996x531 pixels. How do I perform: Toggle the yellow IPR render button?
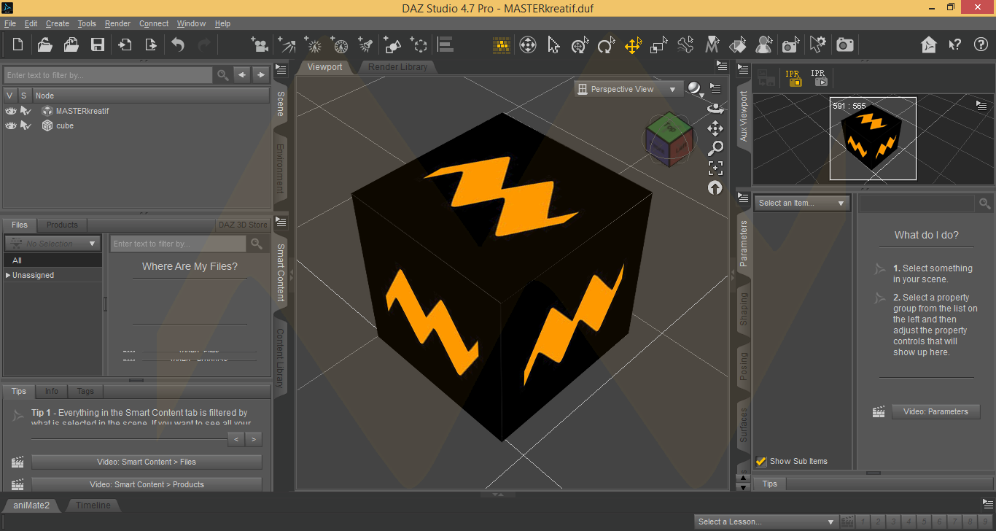[x=793, y=77]
